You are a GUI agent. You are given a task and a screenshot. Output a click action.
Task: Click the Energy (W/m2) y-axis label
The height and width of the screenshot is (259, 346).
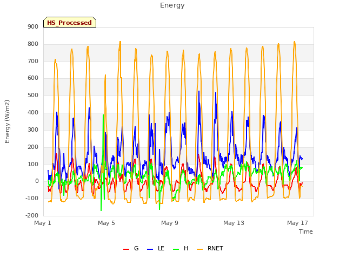pyautogui.click(x=7, y=121)
